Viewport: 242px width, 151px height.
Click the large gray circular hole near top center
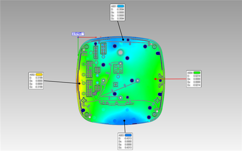(121, 53)
